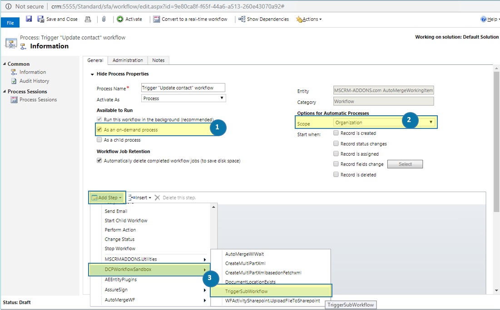Click the Information icon in the Common section
The image size is (500, 310).
(14, 72)
